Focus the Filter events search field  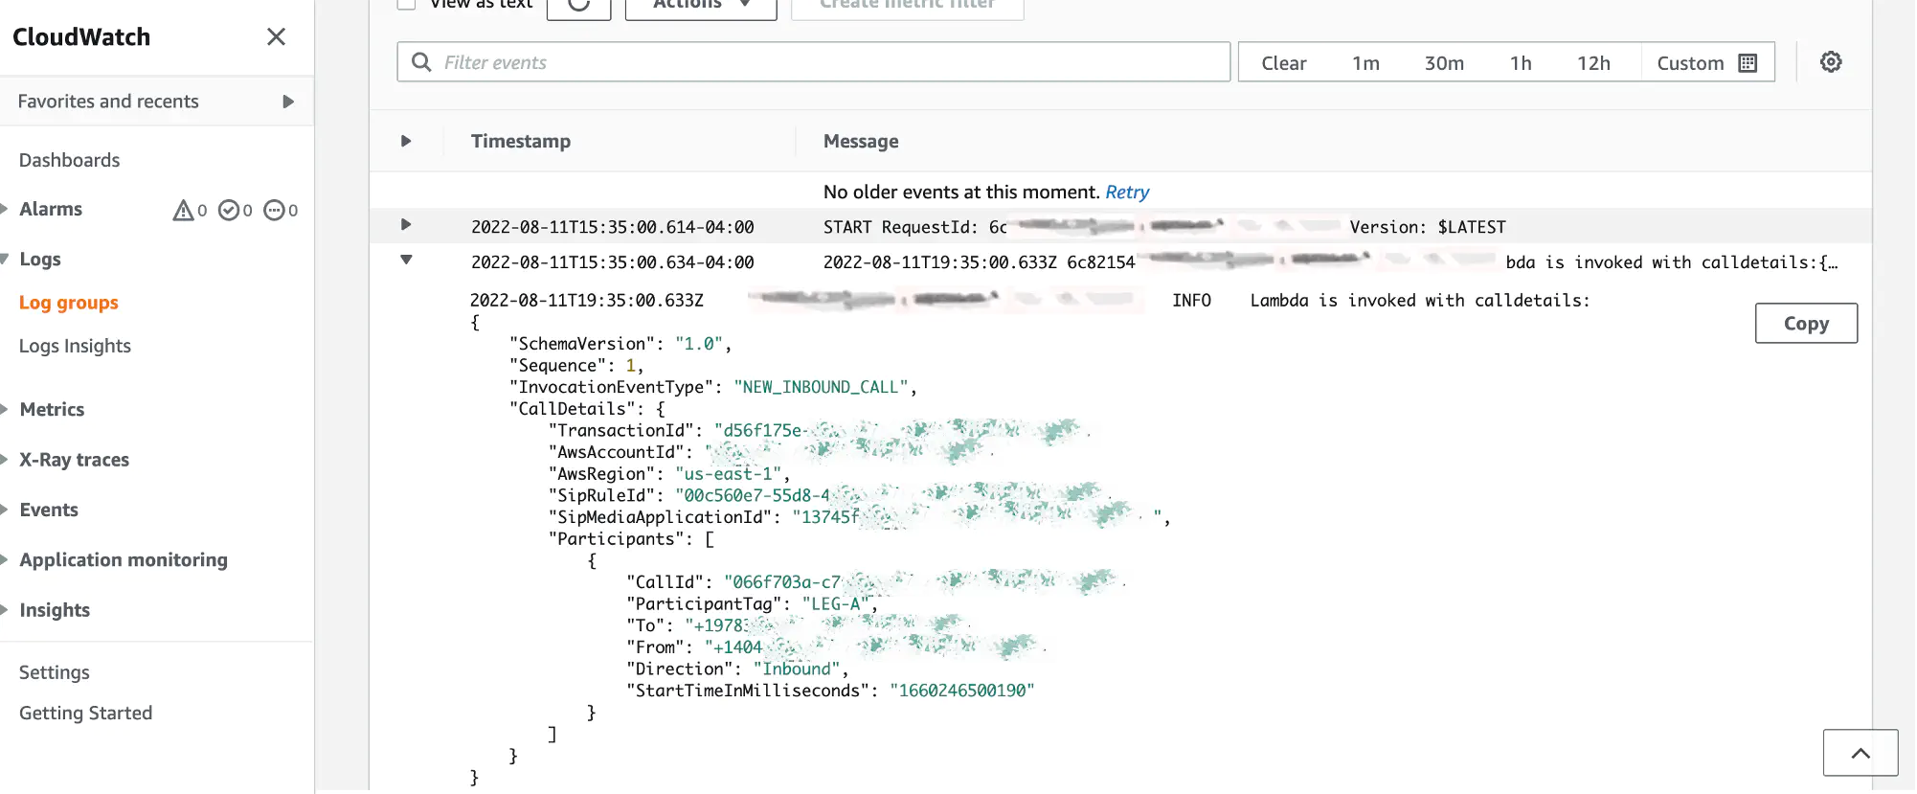click(814, 62)
